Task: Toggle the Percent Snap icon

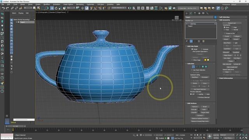Action: click(100, 8)
